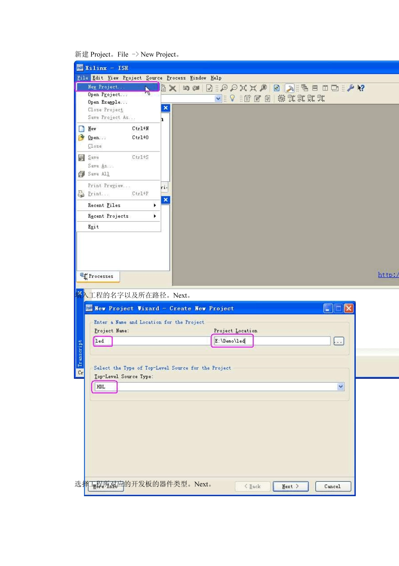399x566 pixels.
Task: Click the Undo arrow icon
Action: pyautogui.click(x=186, y=88)
